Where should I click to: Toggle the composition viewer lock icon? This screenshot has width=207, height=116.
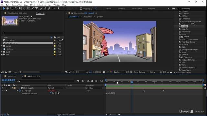[72, 13]
